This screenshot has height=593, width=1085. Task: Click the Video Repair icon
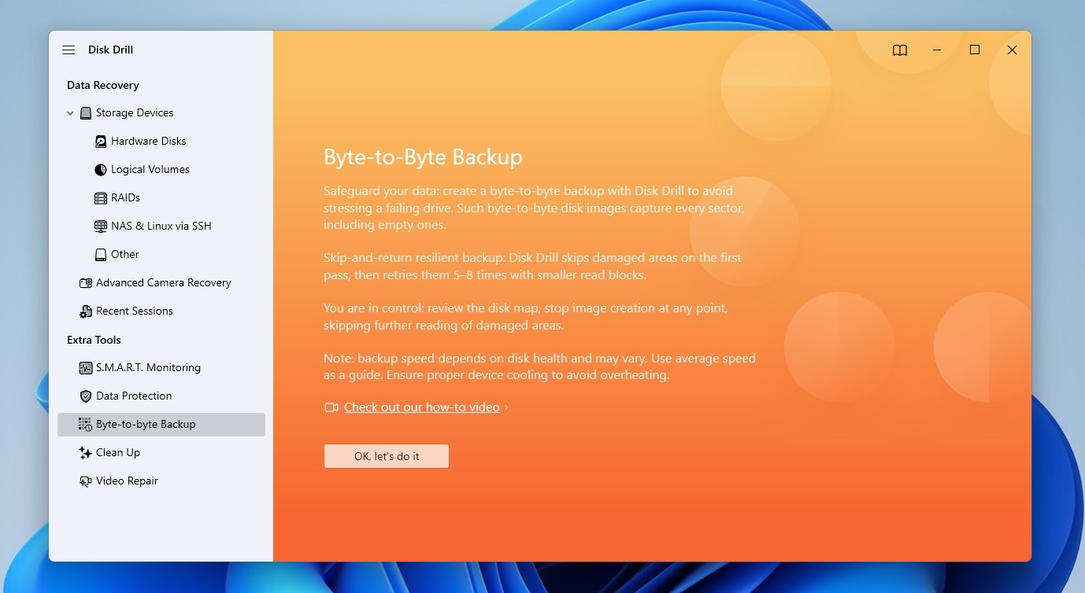86,481
